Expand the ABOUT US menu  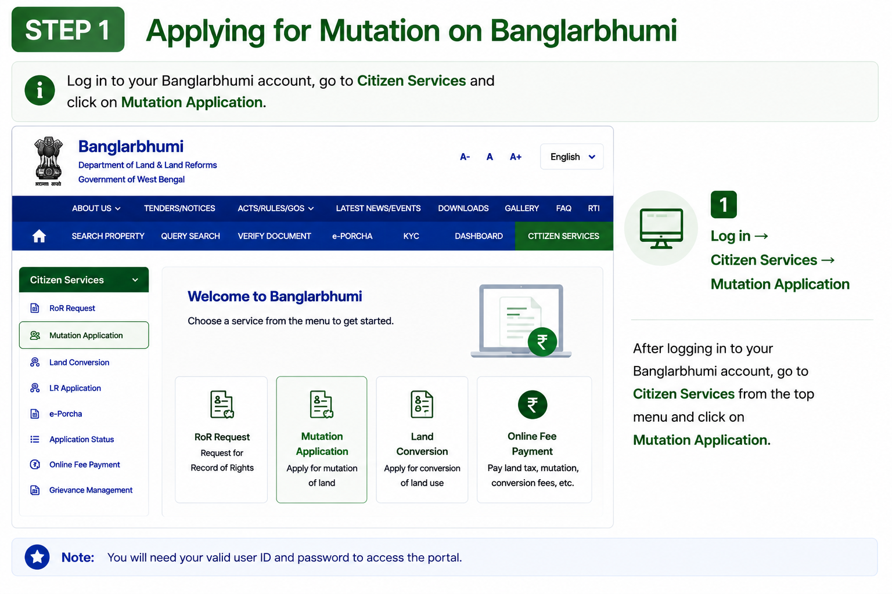pyautogui.click(x=96, y=208)
